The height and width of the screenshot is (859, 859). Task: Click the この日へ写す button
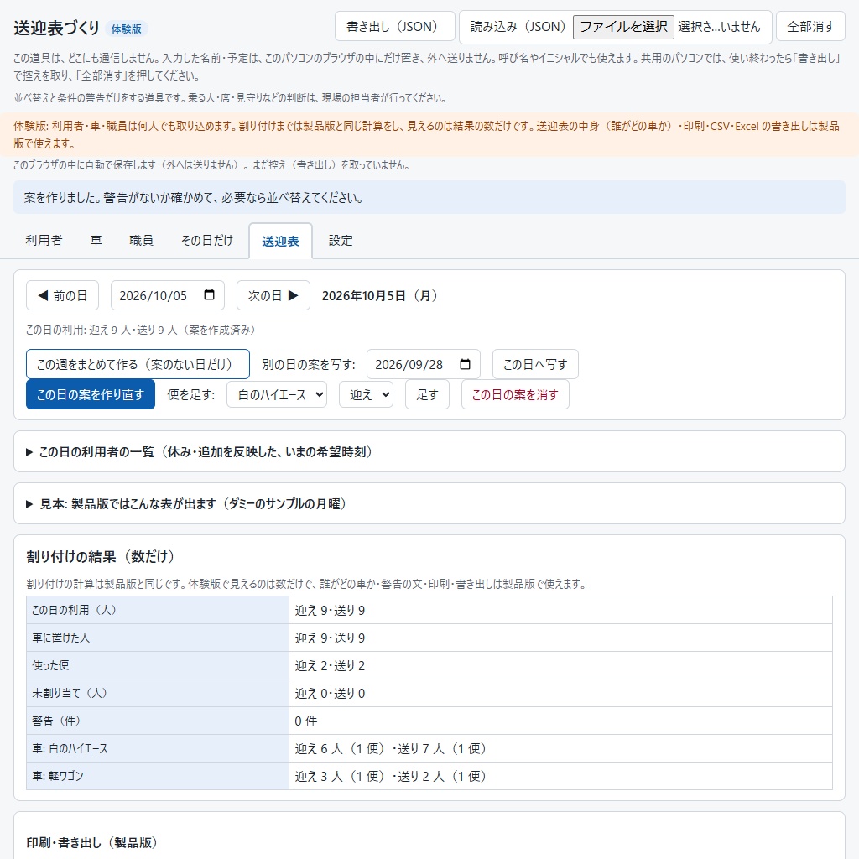(x=535, y=364)
